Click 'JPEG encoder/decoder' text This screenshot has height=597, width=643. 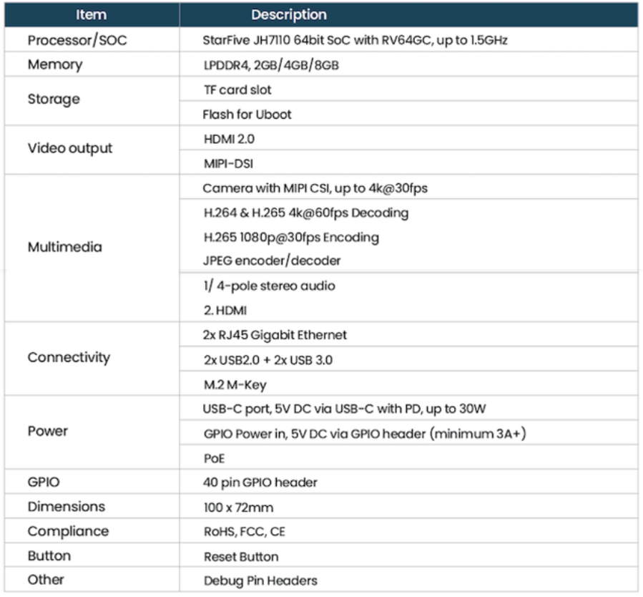click(272, 261)
